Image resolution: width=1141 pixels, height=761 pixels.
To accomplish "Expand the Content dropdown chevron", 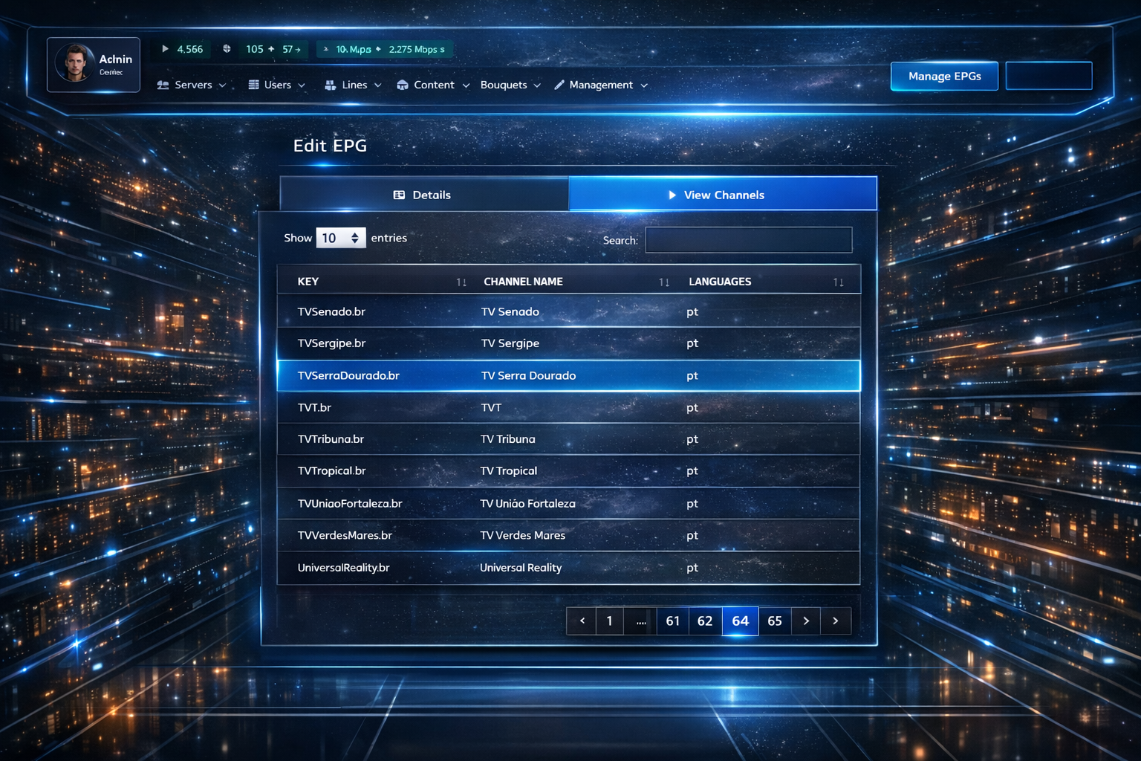I will 466,85.
